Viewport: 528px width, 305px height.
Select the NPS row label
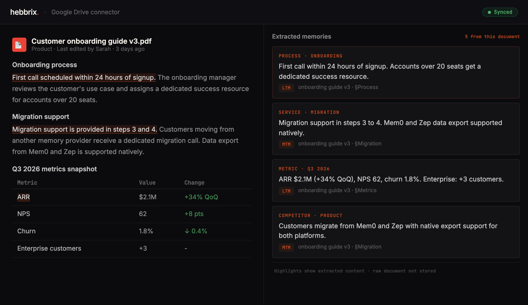[24, 214]
